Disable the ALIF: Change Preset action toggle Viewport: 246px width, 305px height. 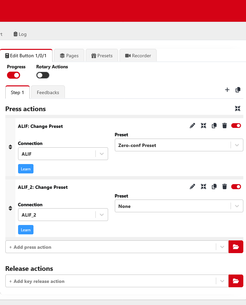[x=236, y=126]
